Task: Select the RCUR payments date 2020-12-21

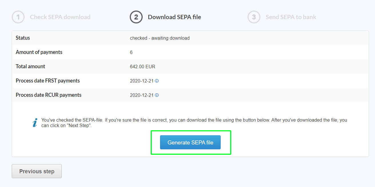Action: [142, 95]
